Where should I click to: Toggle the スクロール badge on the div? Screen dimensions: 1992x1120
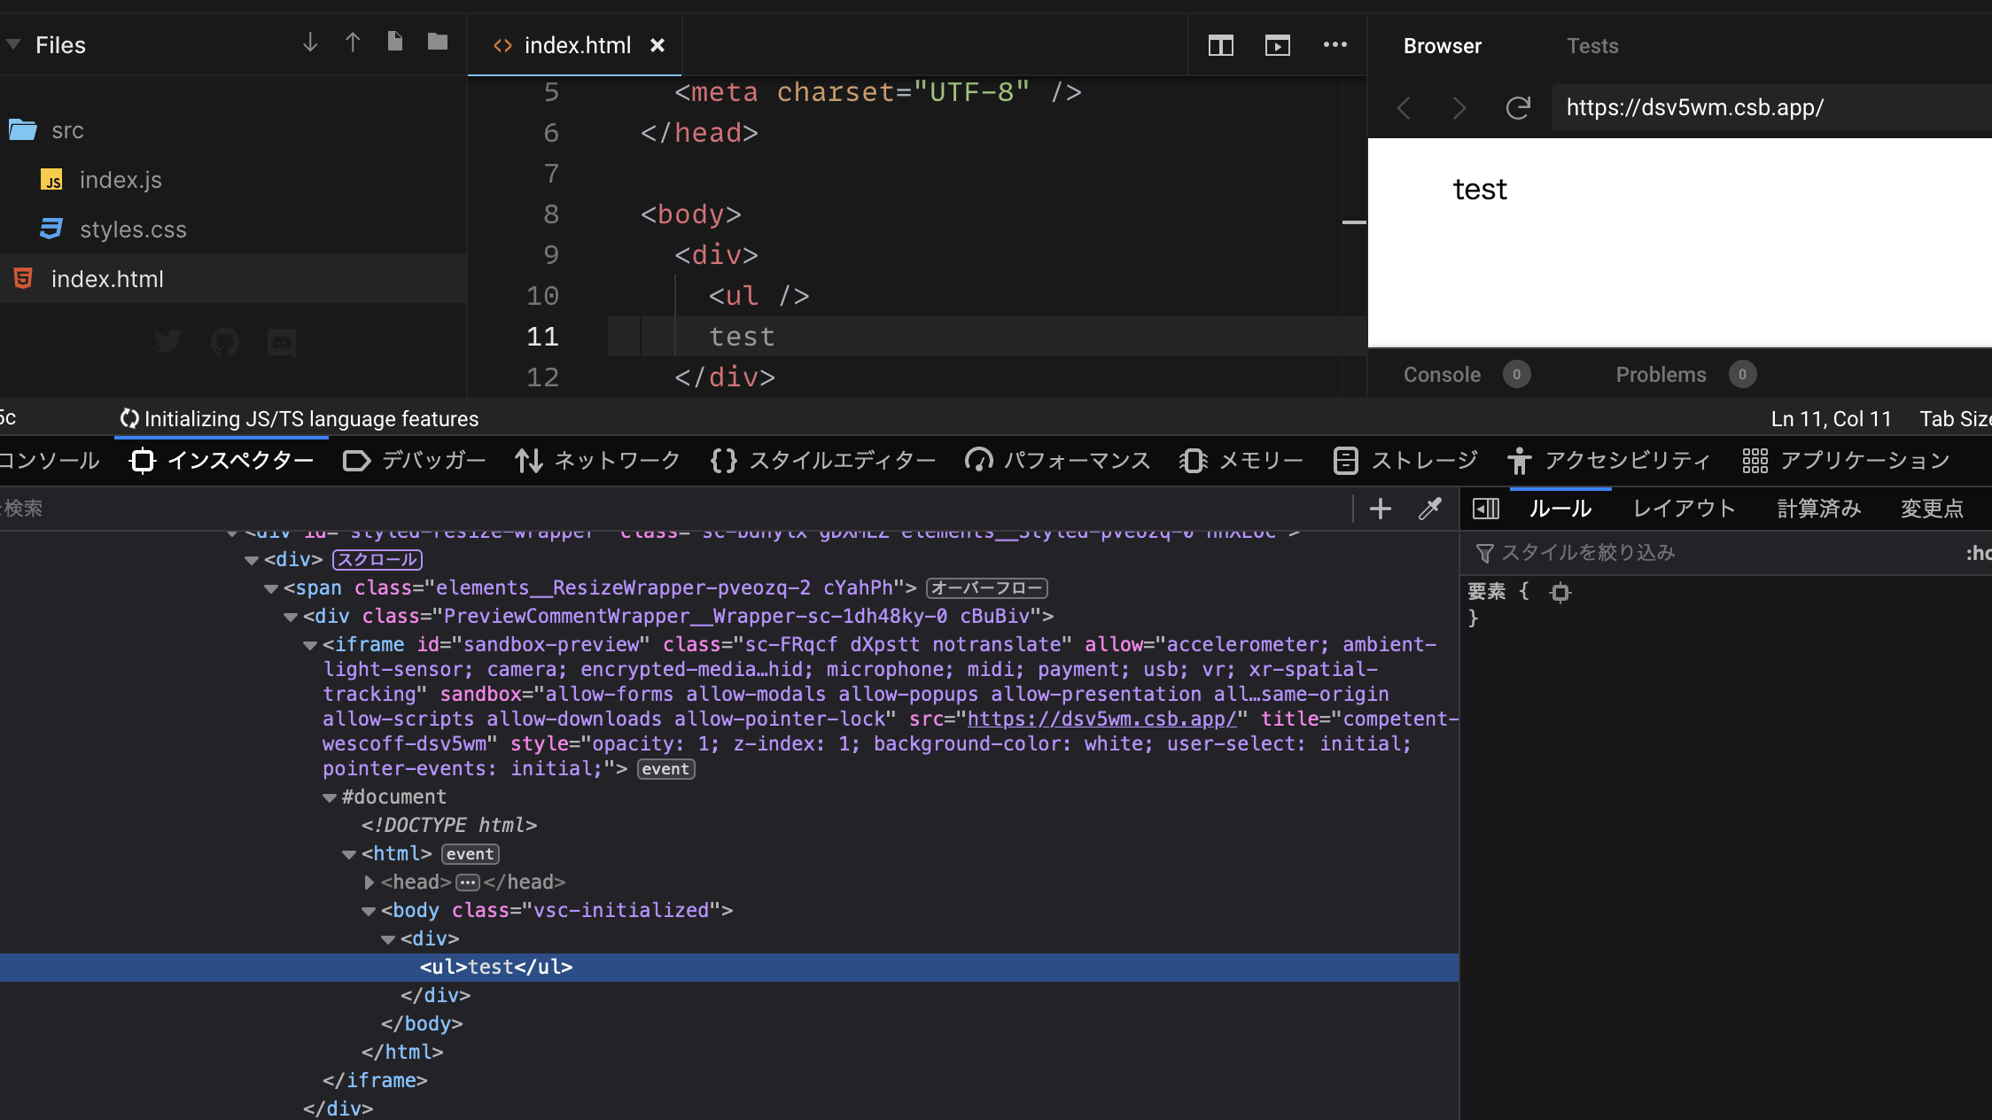pos(377,559)
